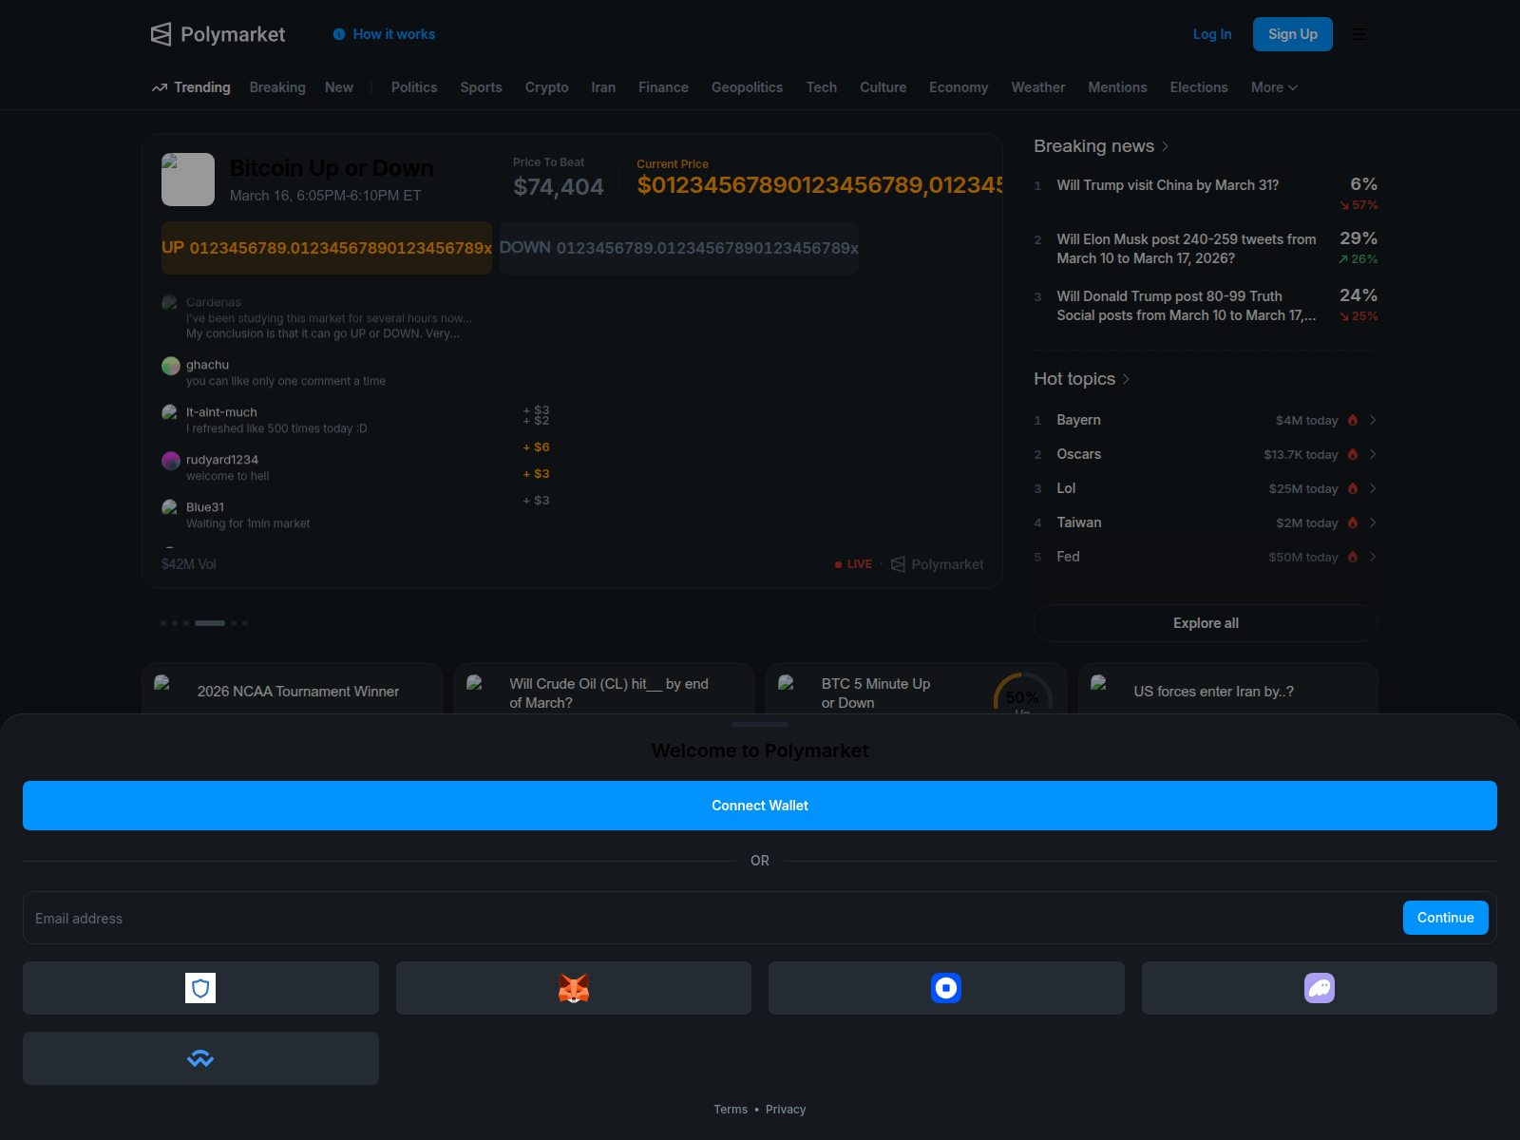Open the Geopolitics category
The image size is (1520, 1140).
click(x=747, y=87)
